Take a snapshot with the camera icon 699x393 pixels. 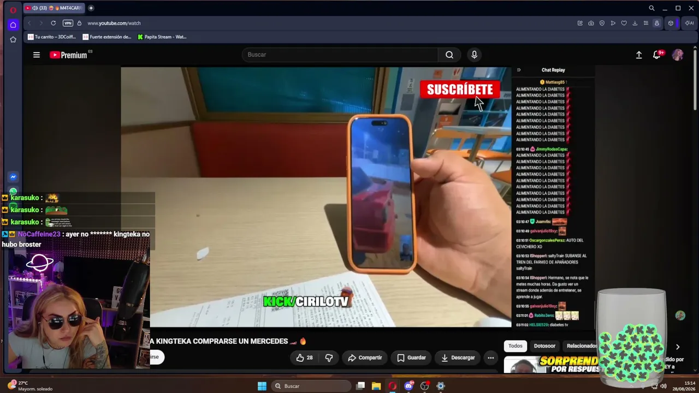pos(591,23)
